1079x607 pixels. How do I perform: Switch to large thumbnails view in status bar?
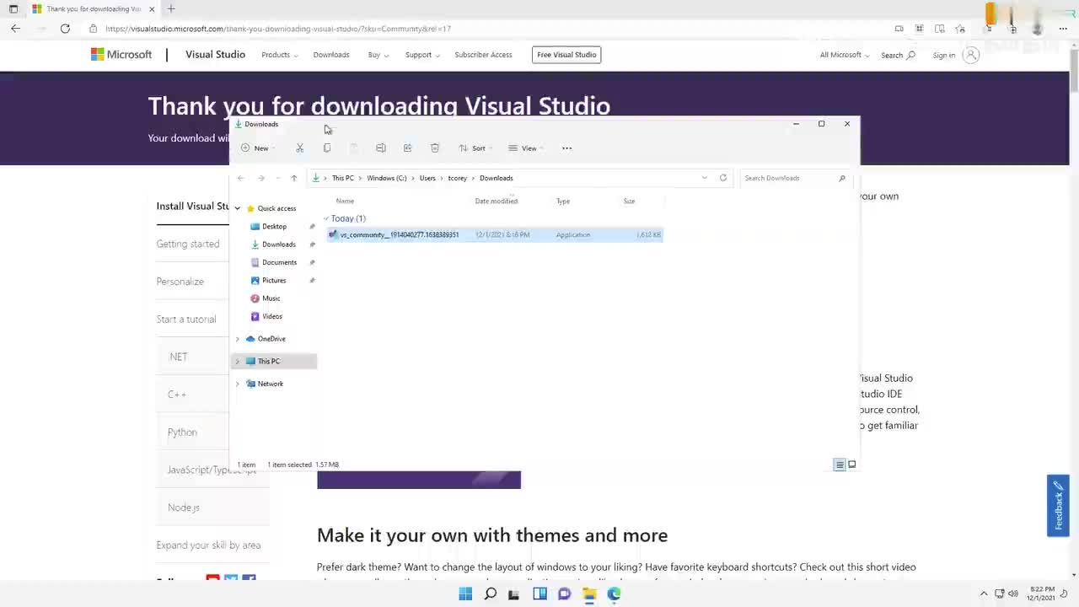(852, 465)
